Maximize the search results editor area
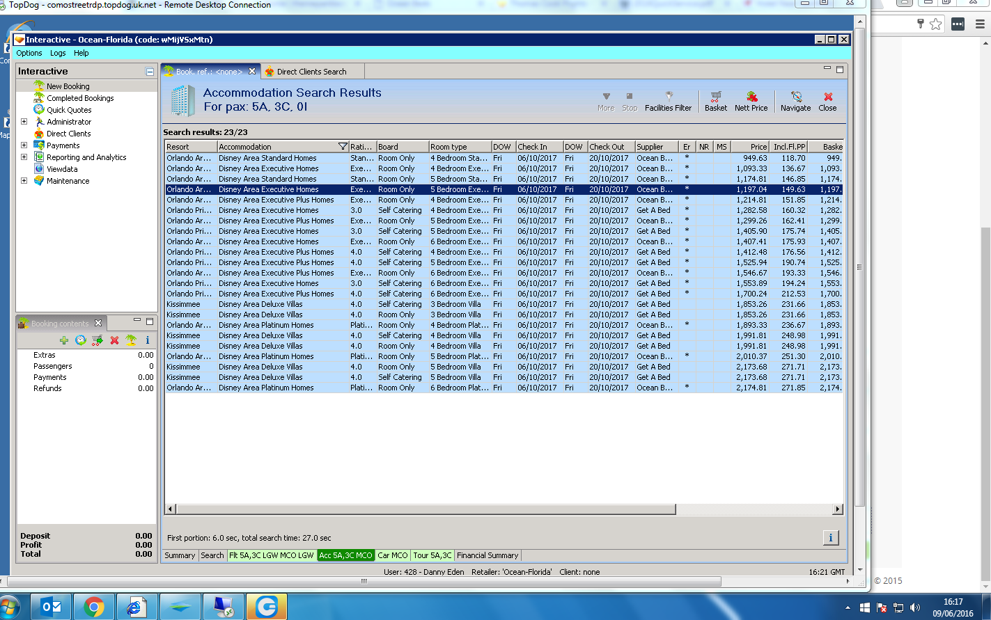Screen dimensions: 991x620 click(840, 70)
